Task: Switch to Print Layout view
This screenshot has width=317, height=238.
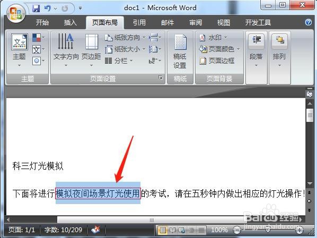Action: (163, 230)
